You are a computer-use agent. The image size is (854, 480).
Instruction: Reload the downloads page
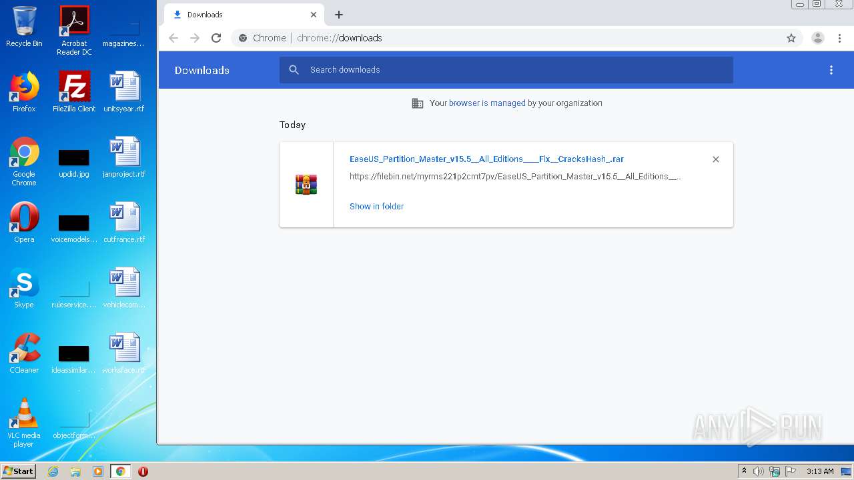point(216,38)
